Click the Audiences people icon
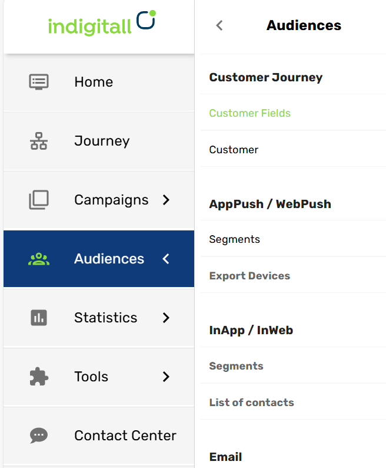Screen dimensions: 386x468 click(39, 259)
